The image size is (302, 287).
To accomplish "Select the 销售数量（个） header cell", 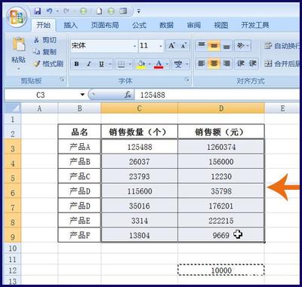I will 139,132.
